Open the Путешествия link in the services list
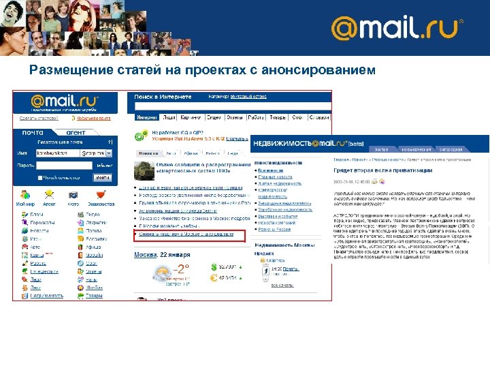Screen dimensions: 490x368 (x=44, y=271)
